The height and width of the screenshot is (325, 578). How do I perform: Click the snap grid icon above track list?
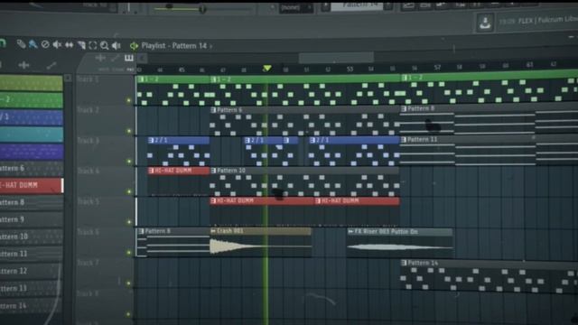[129, 58]
